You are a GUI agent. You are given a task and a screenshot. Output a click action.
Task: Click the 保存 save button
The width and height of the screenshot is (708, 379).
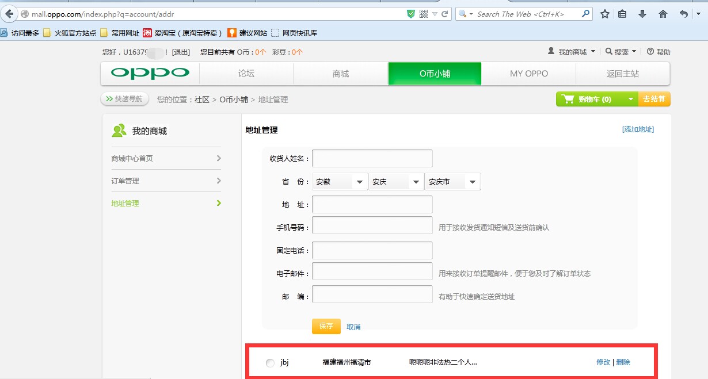pos(326,326)
